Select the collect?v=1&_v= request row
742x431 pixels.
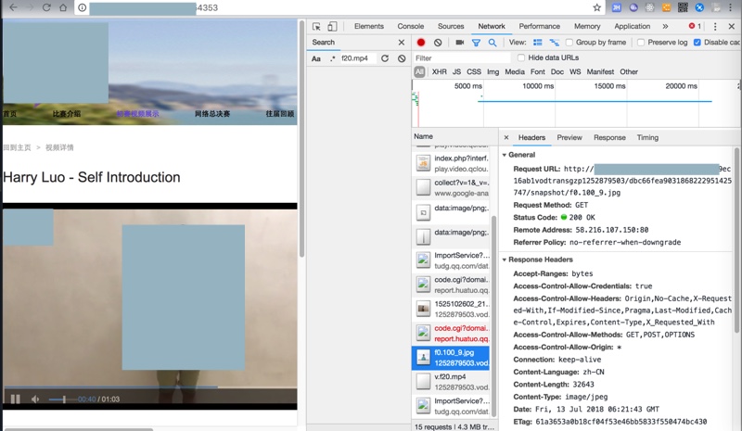(x=452, y=188)
